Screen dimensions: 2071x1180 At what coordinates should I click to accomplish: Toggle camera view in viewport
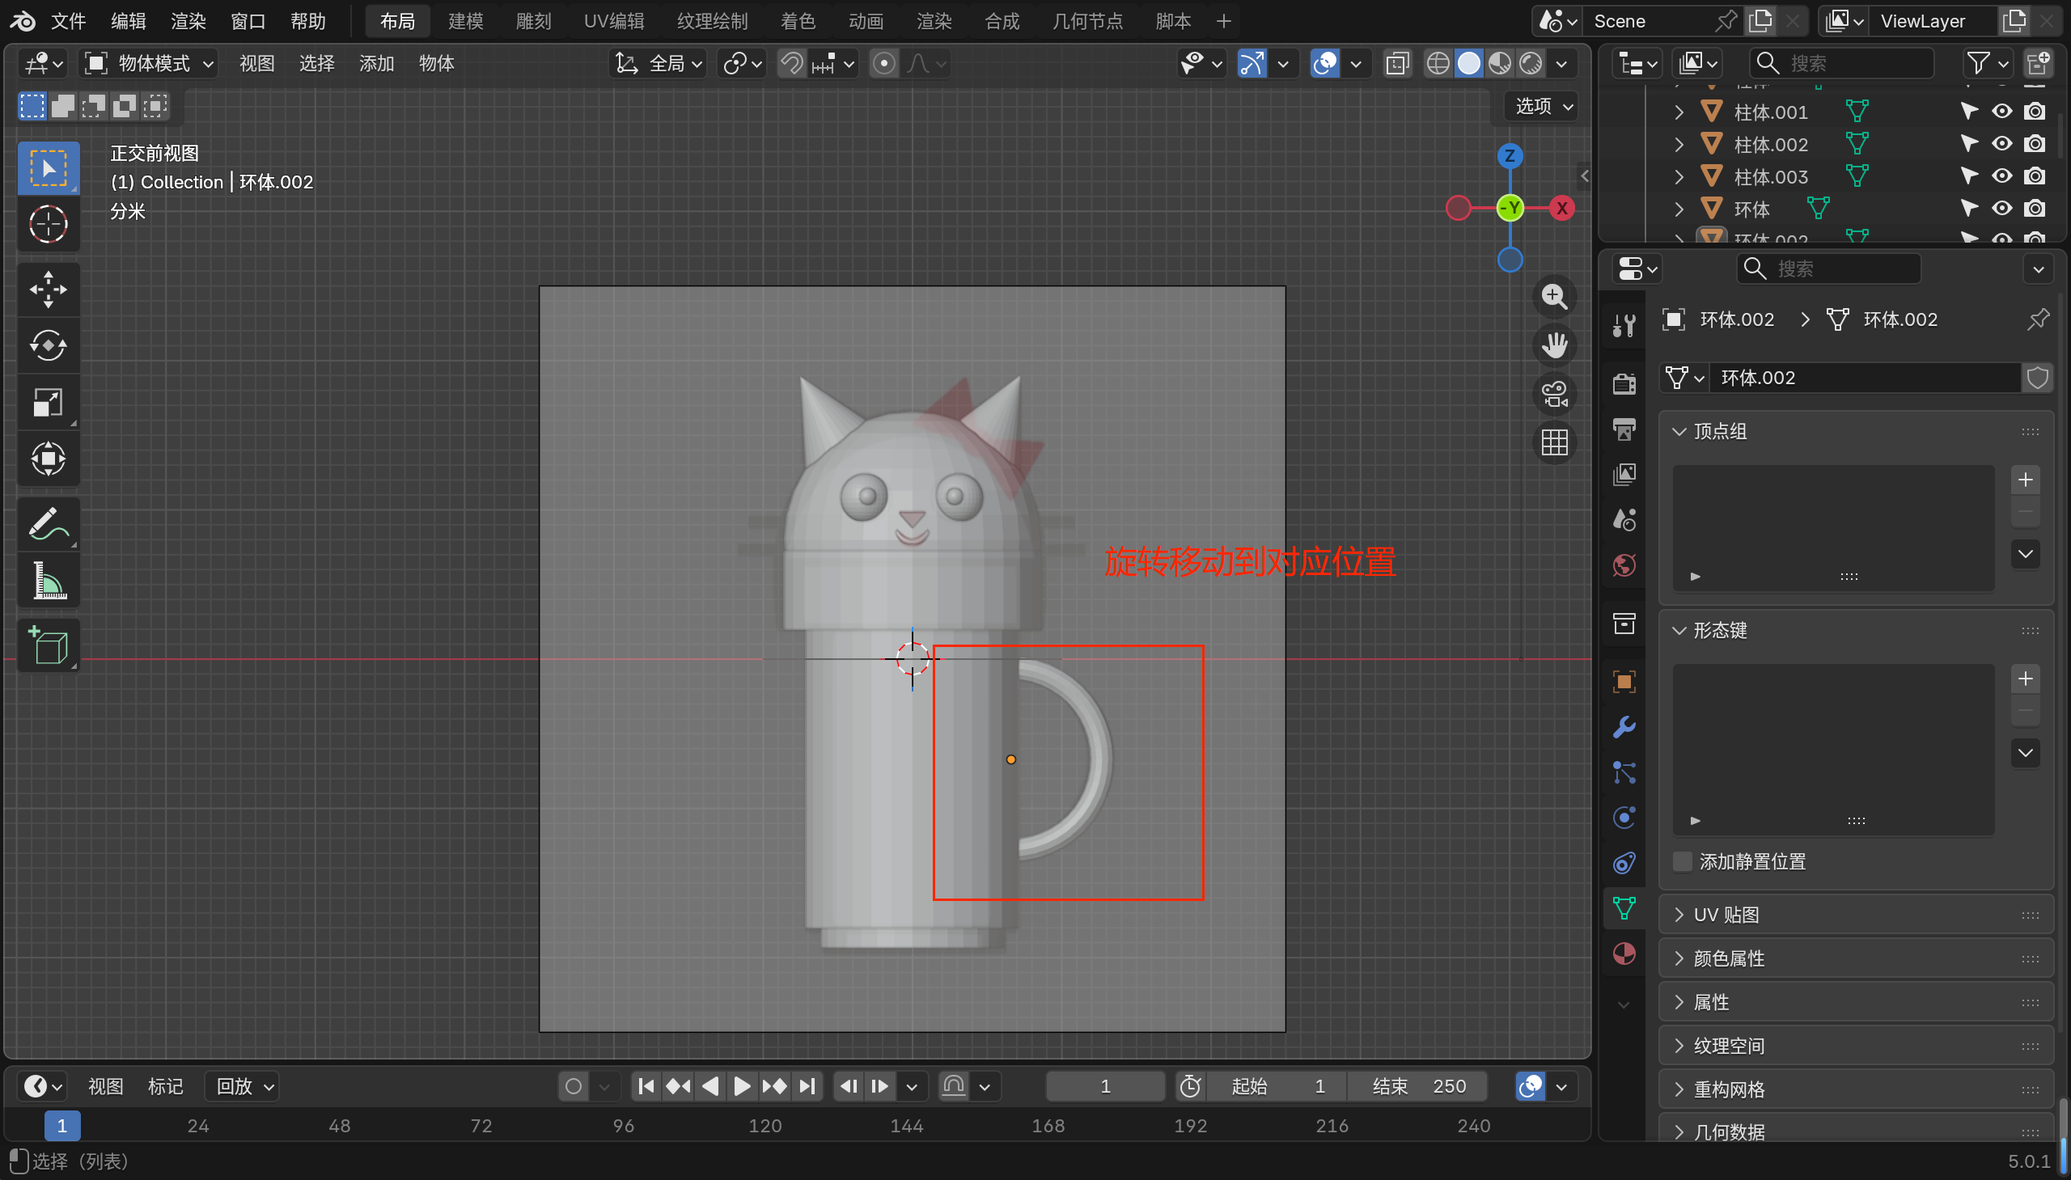pyautogui.click(x=1554, y=395)
